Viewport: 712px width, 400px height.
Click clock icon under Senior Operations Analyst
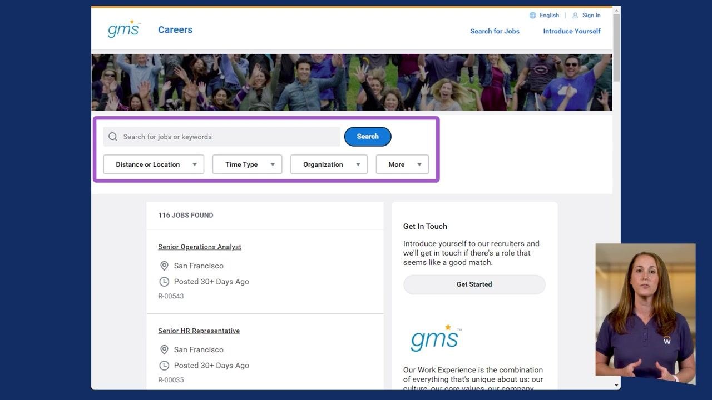pos(164,282)
